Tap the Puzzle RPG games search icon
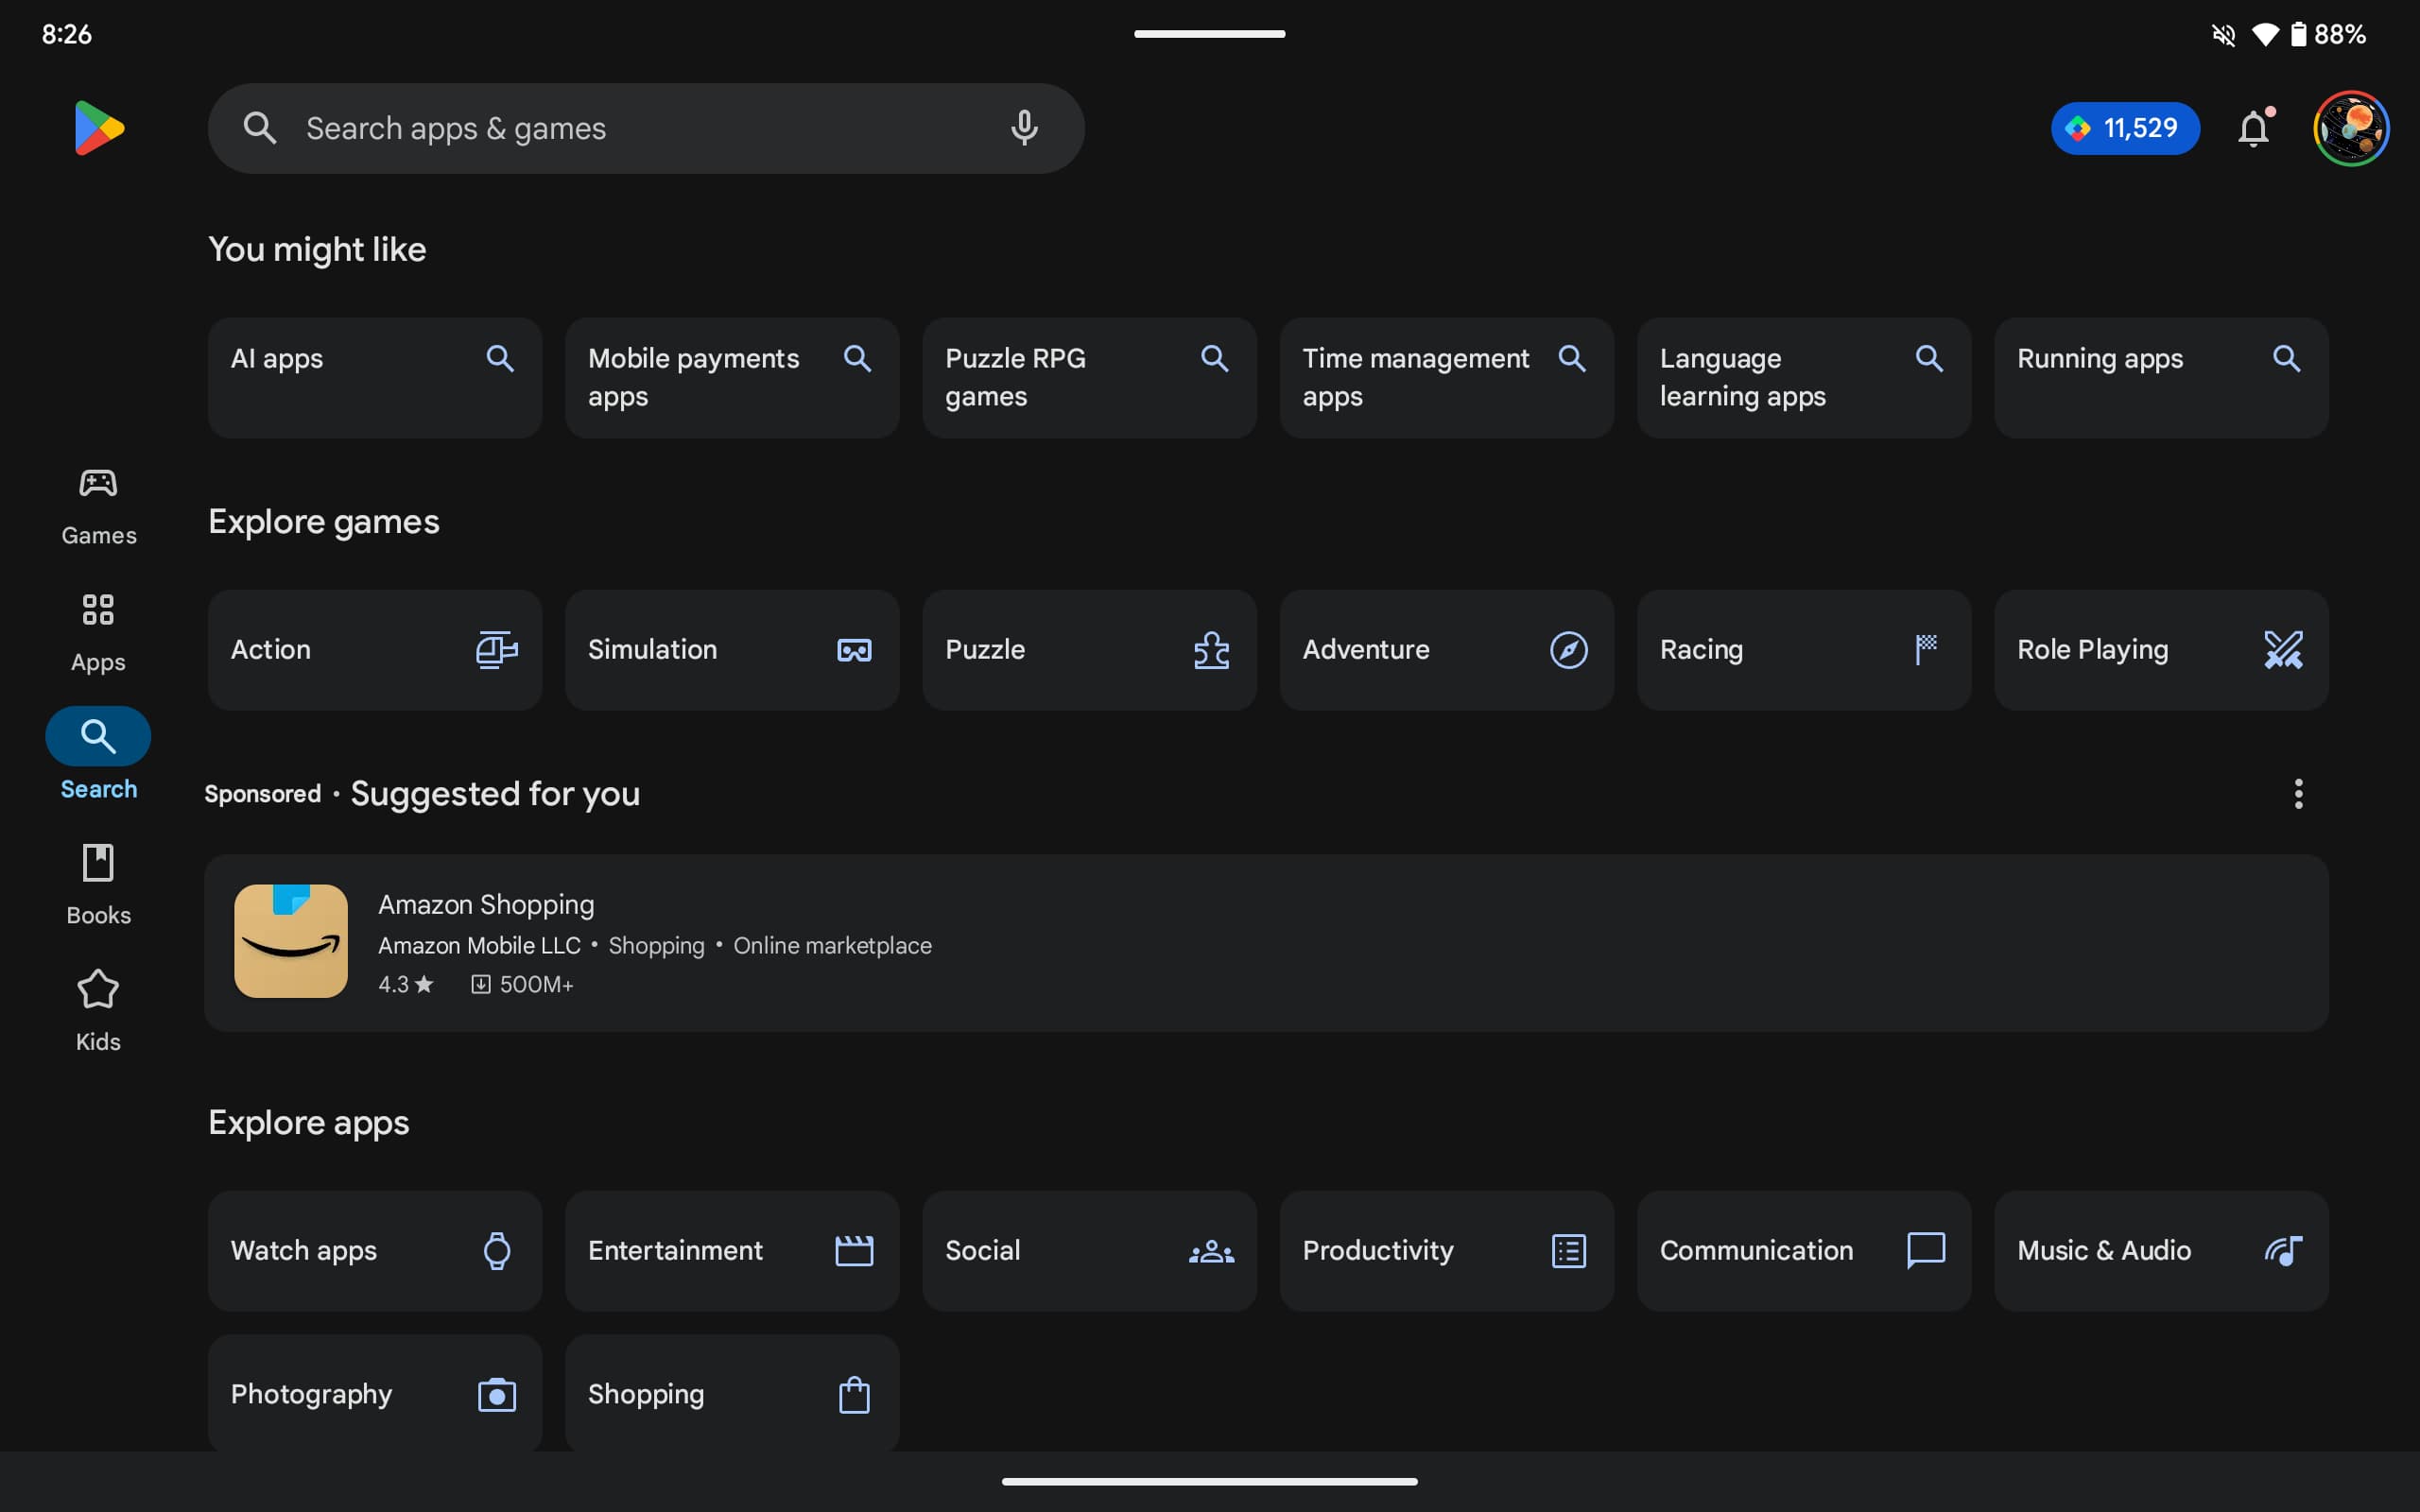 (x=1215, y=359)
